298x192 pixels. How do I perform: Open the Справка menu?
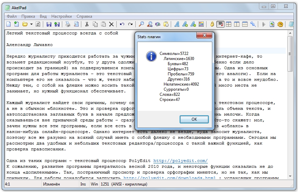pos(84,16)
